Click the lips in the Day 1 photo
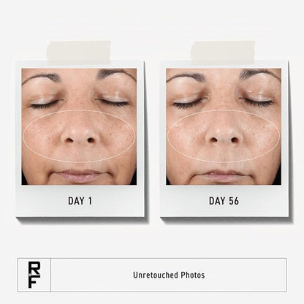Screen dimensions: 304x304 (80, 175)
